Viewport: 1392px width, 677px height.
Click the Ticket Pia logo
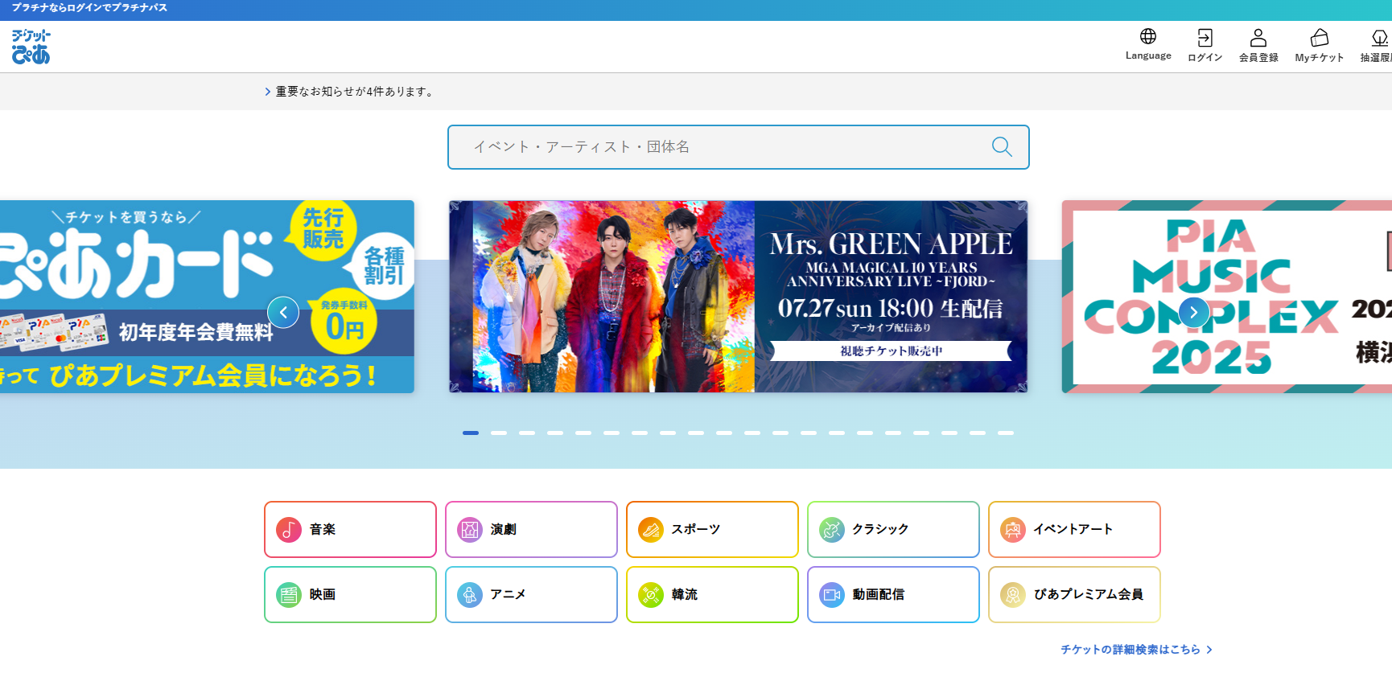point(31,47)
